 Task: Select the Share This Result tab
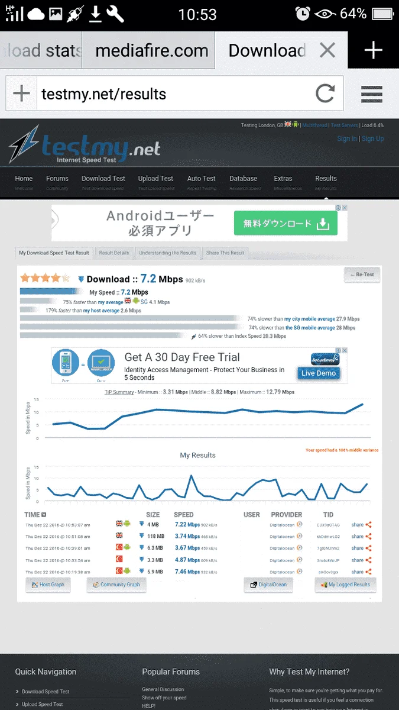click(225, 253)
